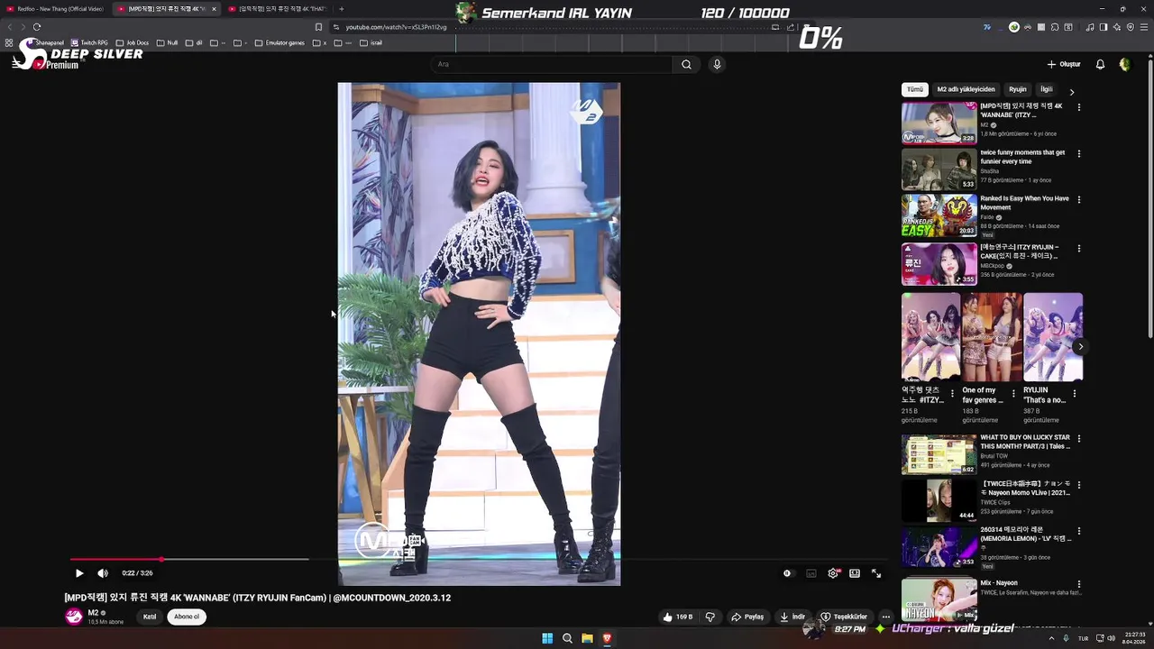Viewport: 1154px width, 649px height.
Task: Open the M2 channel avatar
Action: click(74, 617)
